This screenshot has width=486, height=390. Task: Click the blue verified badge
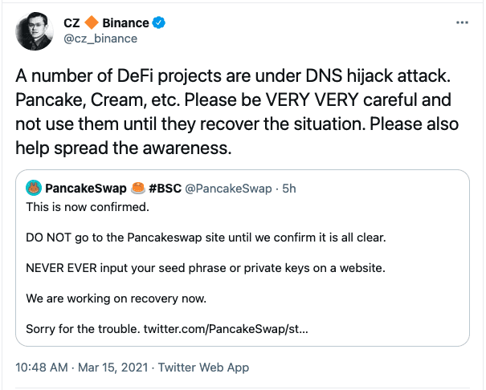(159, 22)
